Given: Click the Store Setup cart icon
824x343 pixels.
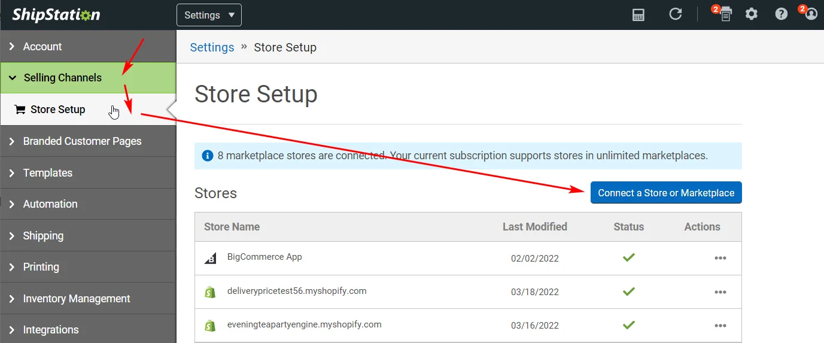Looking at the screenshot, I should [20, 110].
